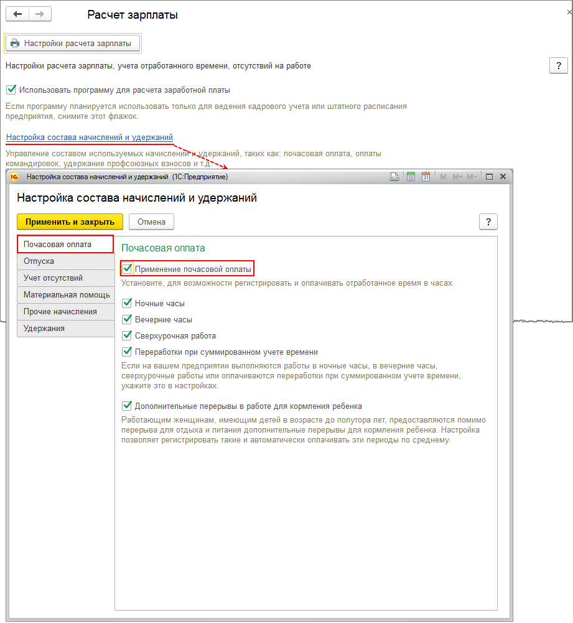Click the M- memory subtract button
573x623 pixels.
(x=472, y=177)
